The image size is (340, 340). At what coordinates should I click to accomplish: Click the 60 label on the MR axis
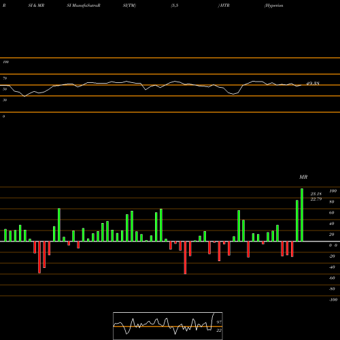click(332, 213)
